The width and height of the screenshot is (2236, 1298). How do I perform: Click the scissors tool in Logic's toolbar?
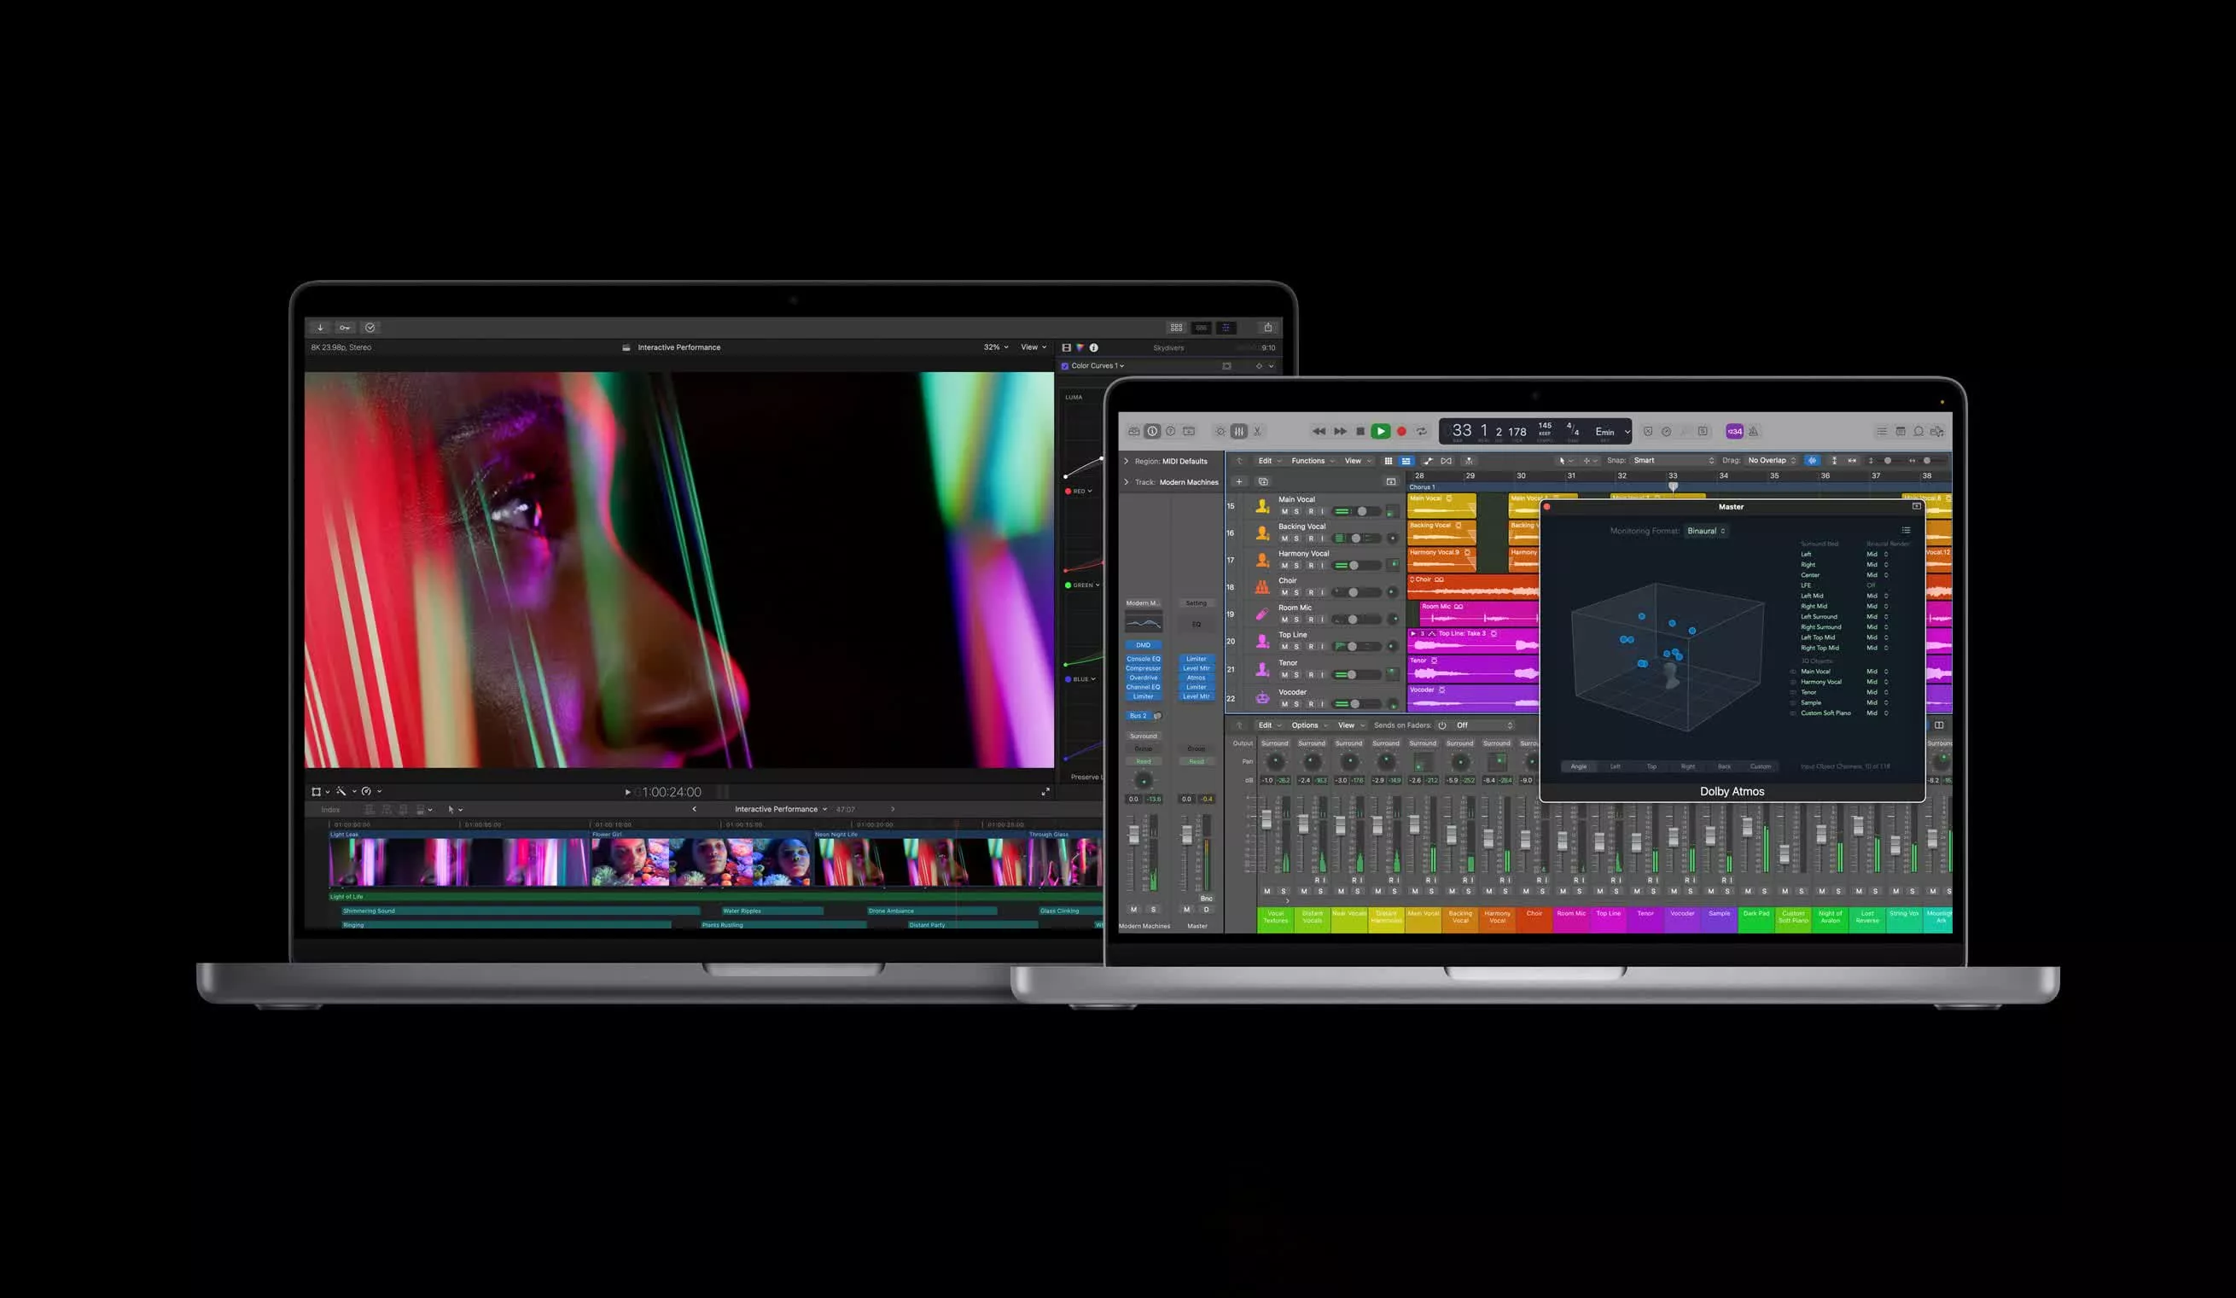1257,431
